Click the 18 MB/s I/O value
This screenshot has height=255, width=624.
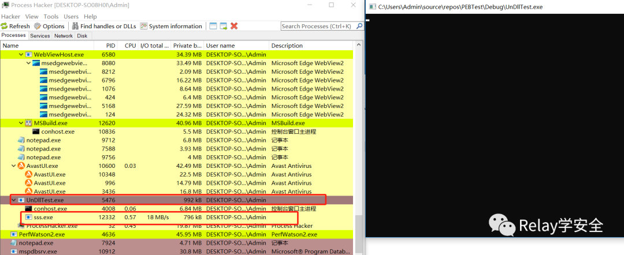pyautogui.click(x=158, y=217)
